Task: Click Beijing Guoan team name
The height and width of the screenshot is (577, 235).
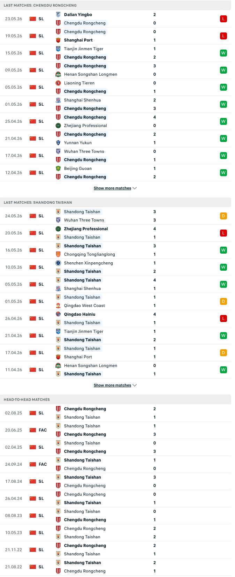Action: tap(78, 168)
